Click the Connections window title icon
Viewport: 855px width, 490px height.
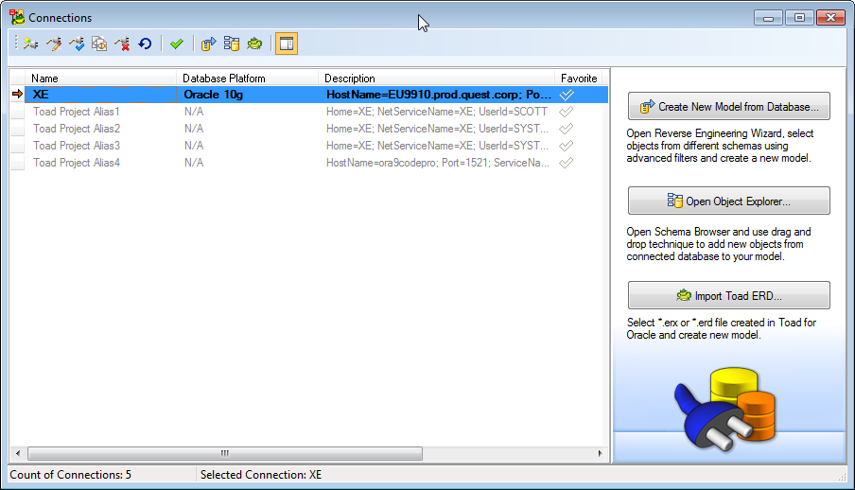(x=17, y=17)
